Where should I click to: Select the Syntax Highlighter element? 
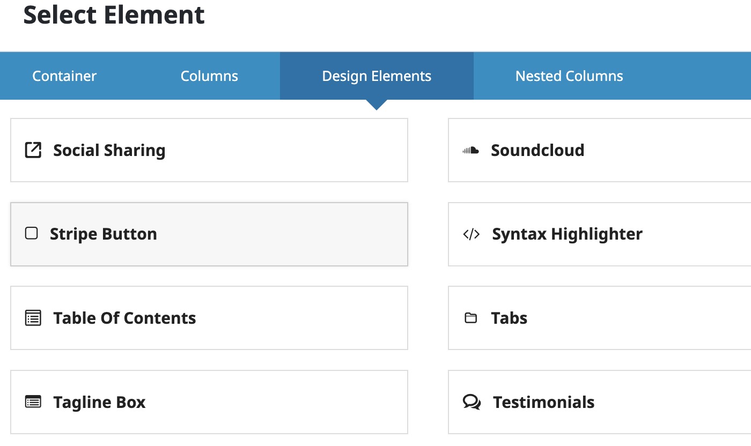[x=600, y=234]
